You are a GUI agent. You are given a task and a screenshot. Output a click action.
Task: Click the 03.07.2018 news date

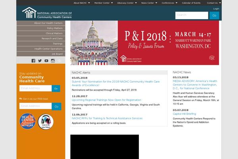tap(180, 110)
